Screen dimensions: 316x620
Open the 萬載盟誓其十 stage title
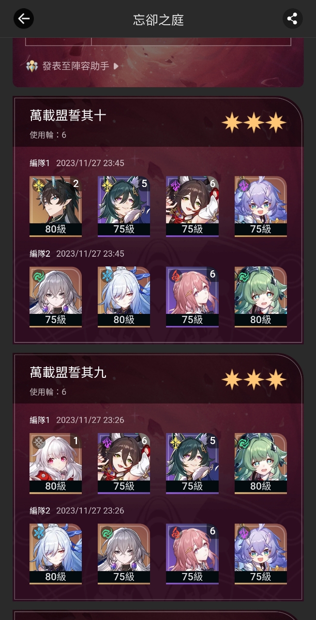click(x=68, y=115)
